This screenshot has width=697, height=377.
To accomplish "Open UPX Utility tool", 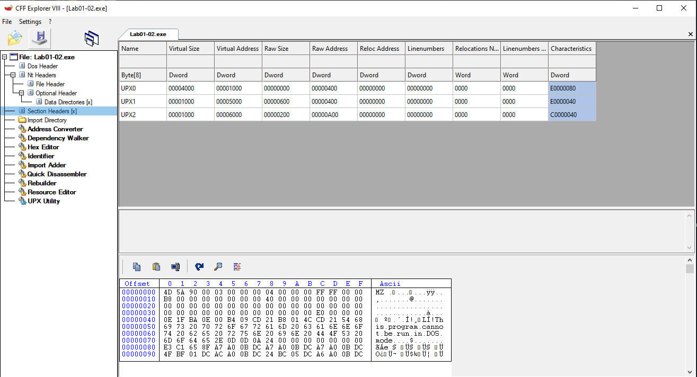I will point(43,201).
